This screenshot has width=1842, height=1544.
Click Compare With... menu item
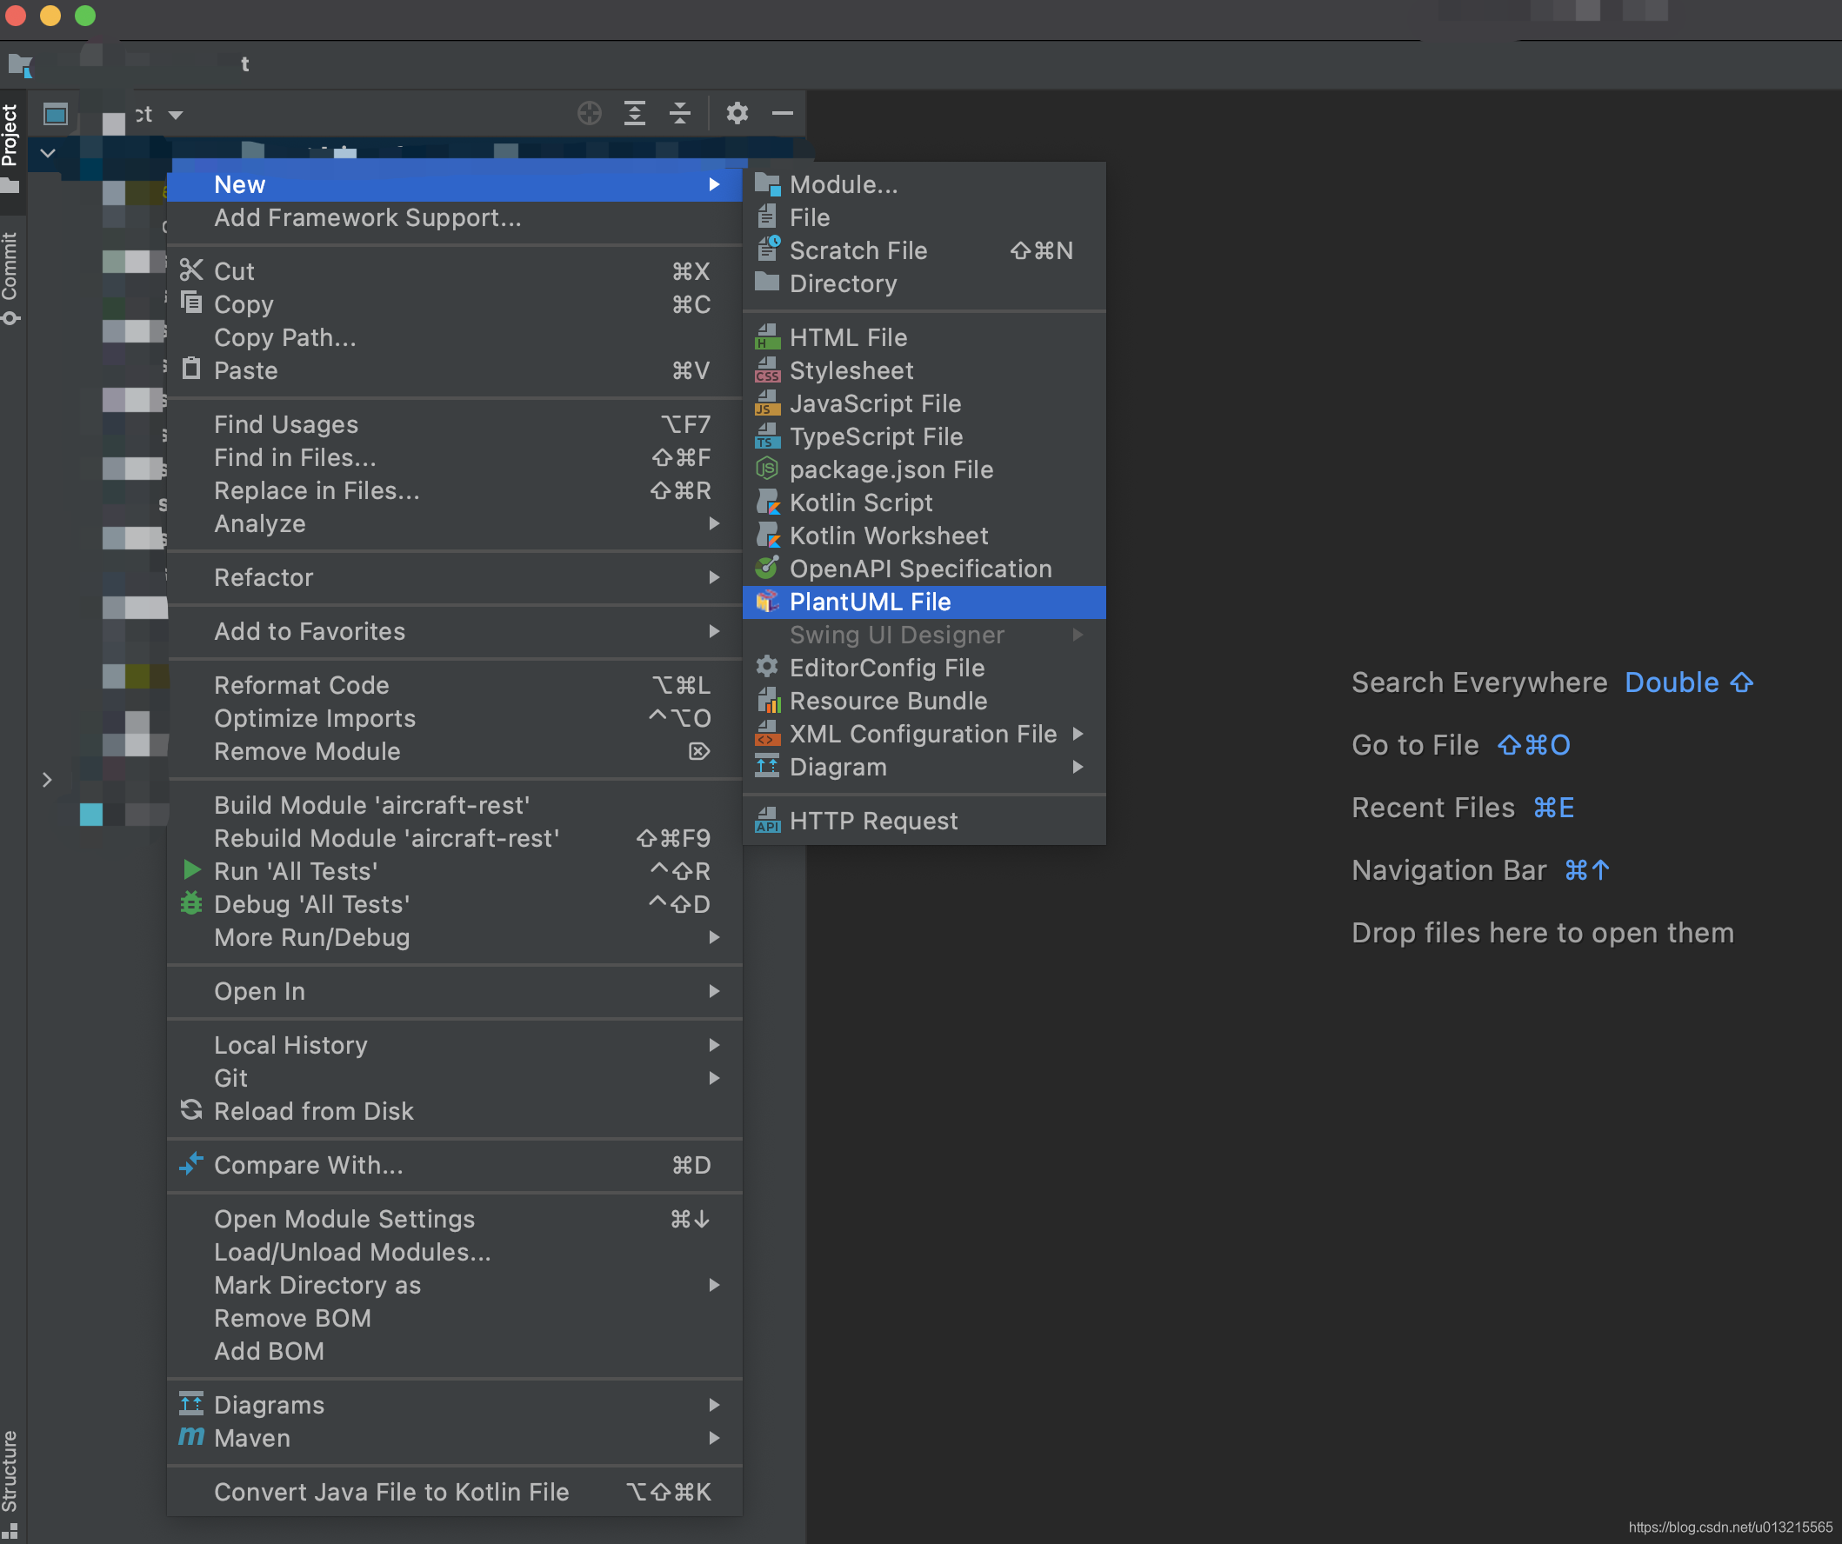pyautogui.click(x=308, y=1165)
